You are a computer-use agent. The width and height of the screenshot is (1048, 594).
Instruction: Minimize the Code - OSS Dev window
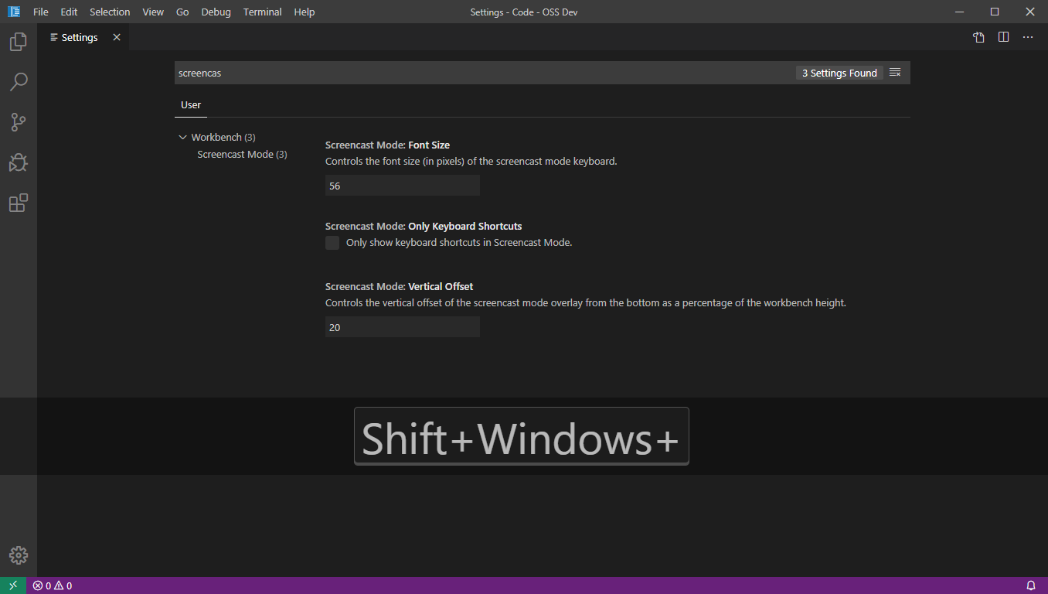959,12
